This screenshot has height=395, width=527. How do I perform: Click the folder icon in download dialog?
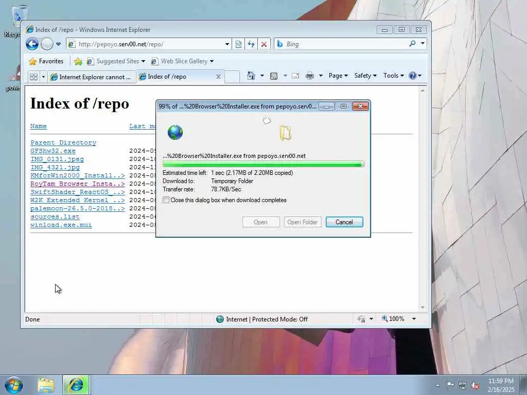(285, 133)
